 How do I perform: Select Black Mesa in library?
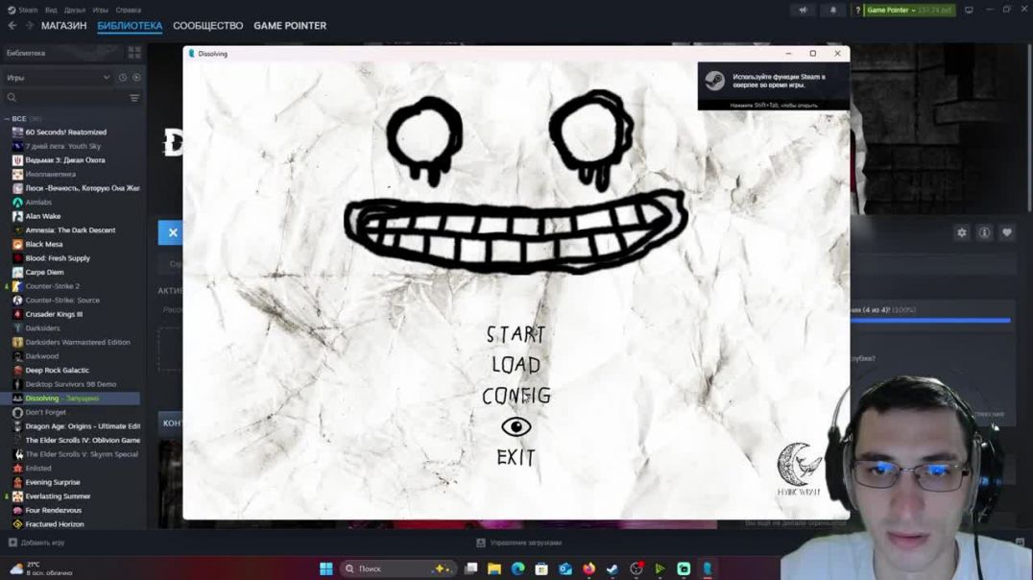click(x=43, y=244)
